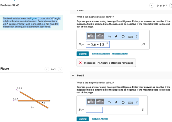
Task: Open help question mark in Part A
Action: (x=137, y=36)
